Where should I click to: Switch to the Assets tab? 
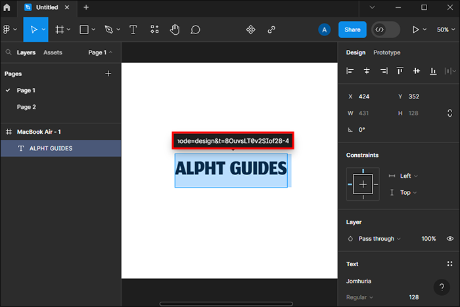[x=53, y=52]
